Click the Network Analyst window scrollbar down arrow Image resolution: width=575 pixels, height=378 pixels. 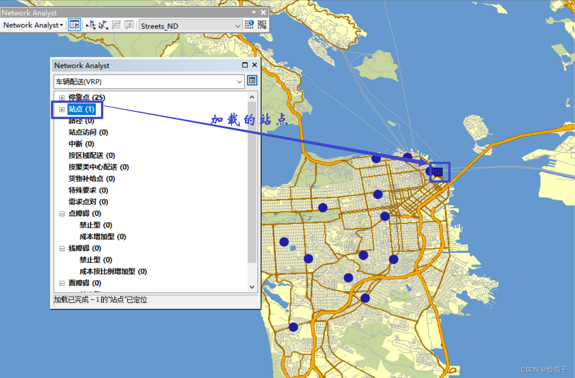pyautogui.click(x=252, y=287)
